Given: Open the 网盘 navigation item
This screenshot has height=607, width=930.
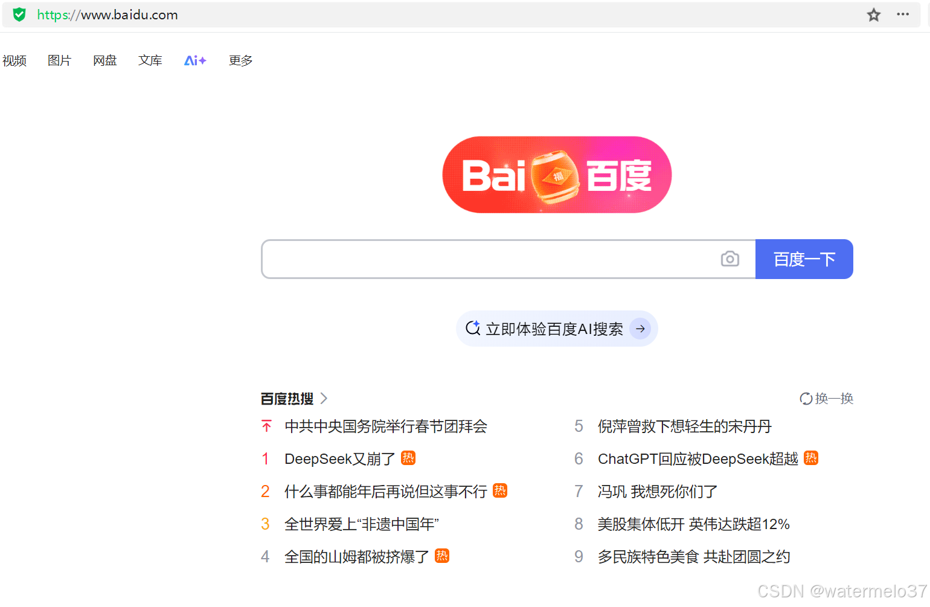Looking at the screenshot, I should [x=104, y=60].
